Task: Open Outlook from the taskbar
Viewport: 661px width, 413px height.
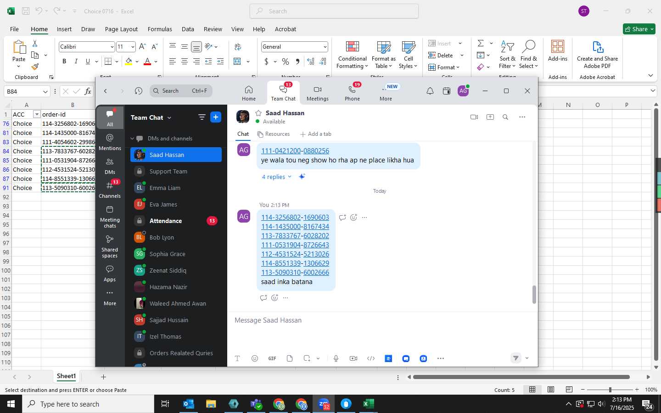Action: pyautogui.click(x=189, y=404)
